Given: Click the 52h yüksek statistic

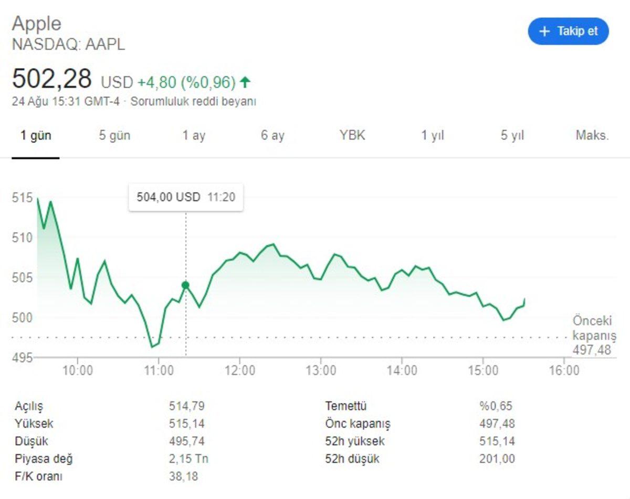Looking at the screenshot, I should pos(355,441).
